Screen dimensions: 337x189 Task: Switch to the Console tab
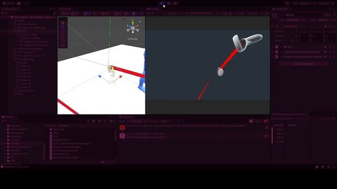tap(126, 117)
